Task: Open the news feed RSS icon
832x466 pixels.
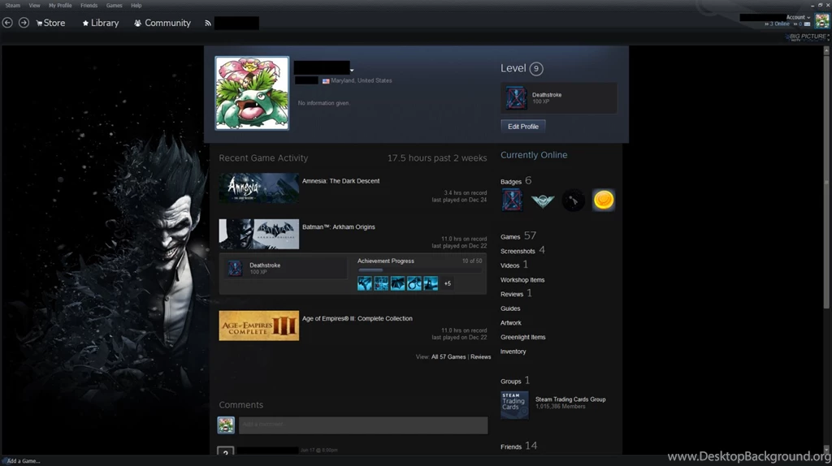Action: click(x=208, y=24)
